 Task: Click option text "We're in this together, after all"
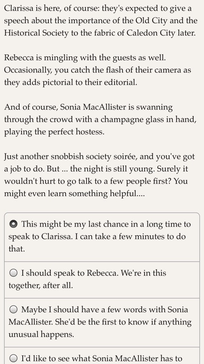87,279
